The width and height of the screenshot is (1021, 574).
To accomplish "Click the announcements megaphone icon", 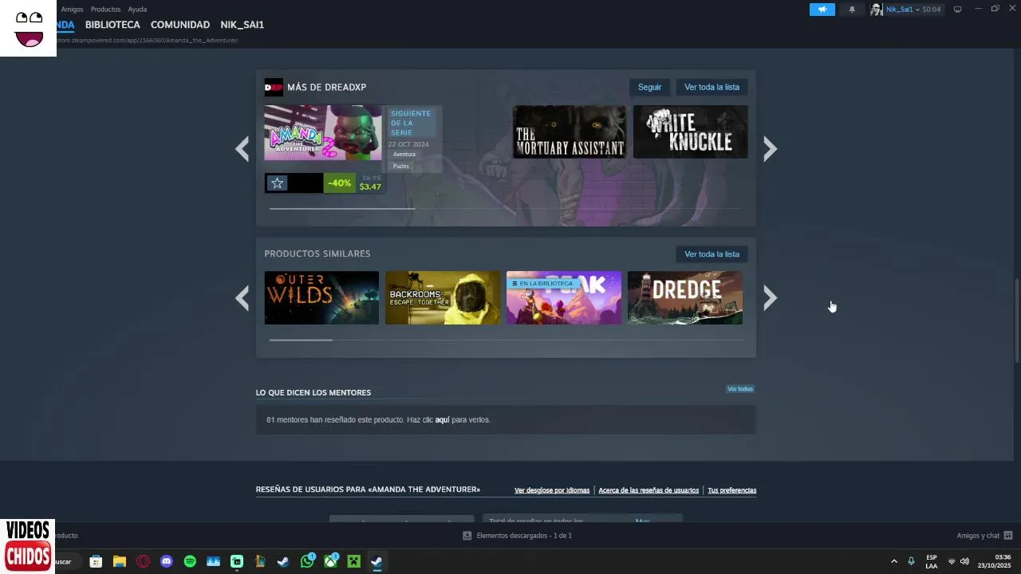I will click(822, 10).
